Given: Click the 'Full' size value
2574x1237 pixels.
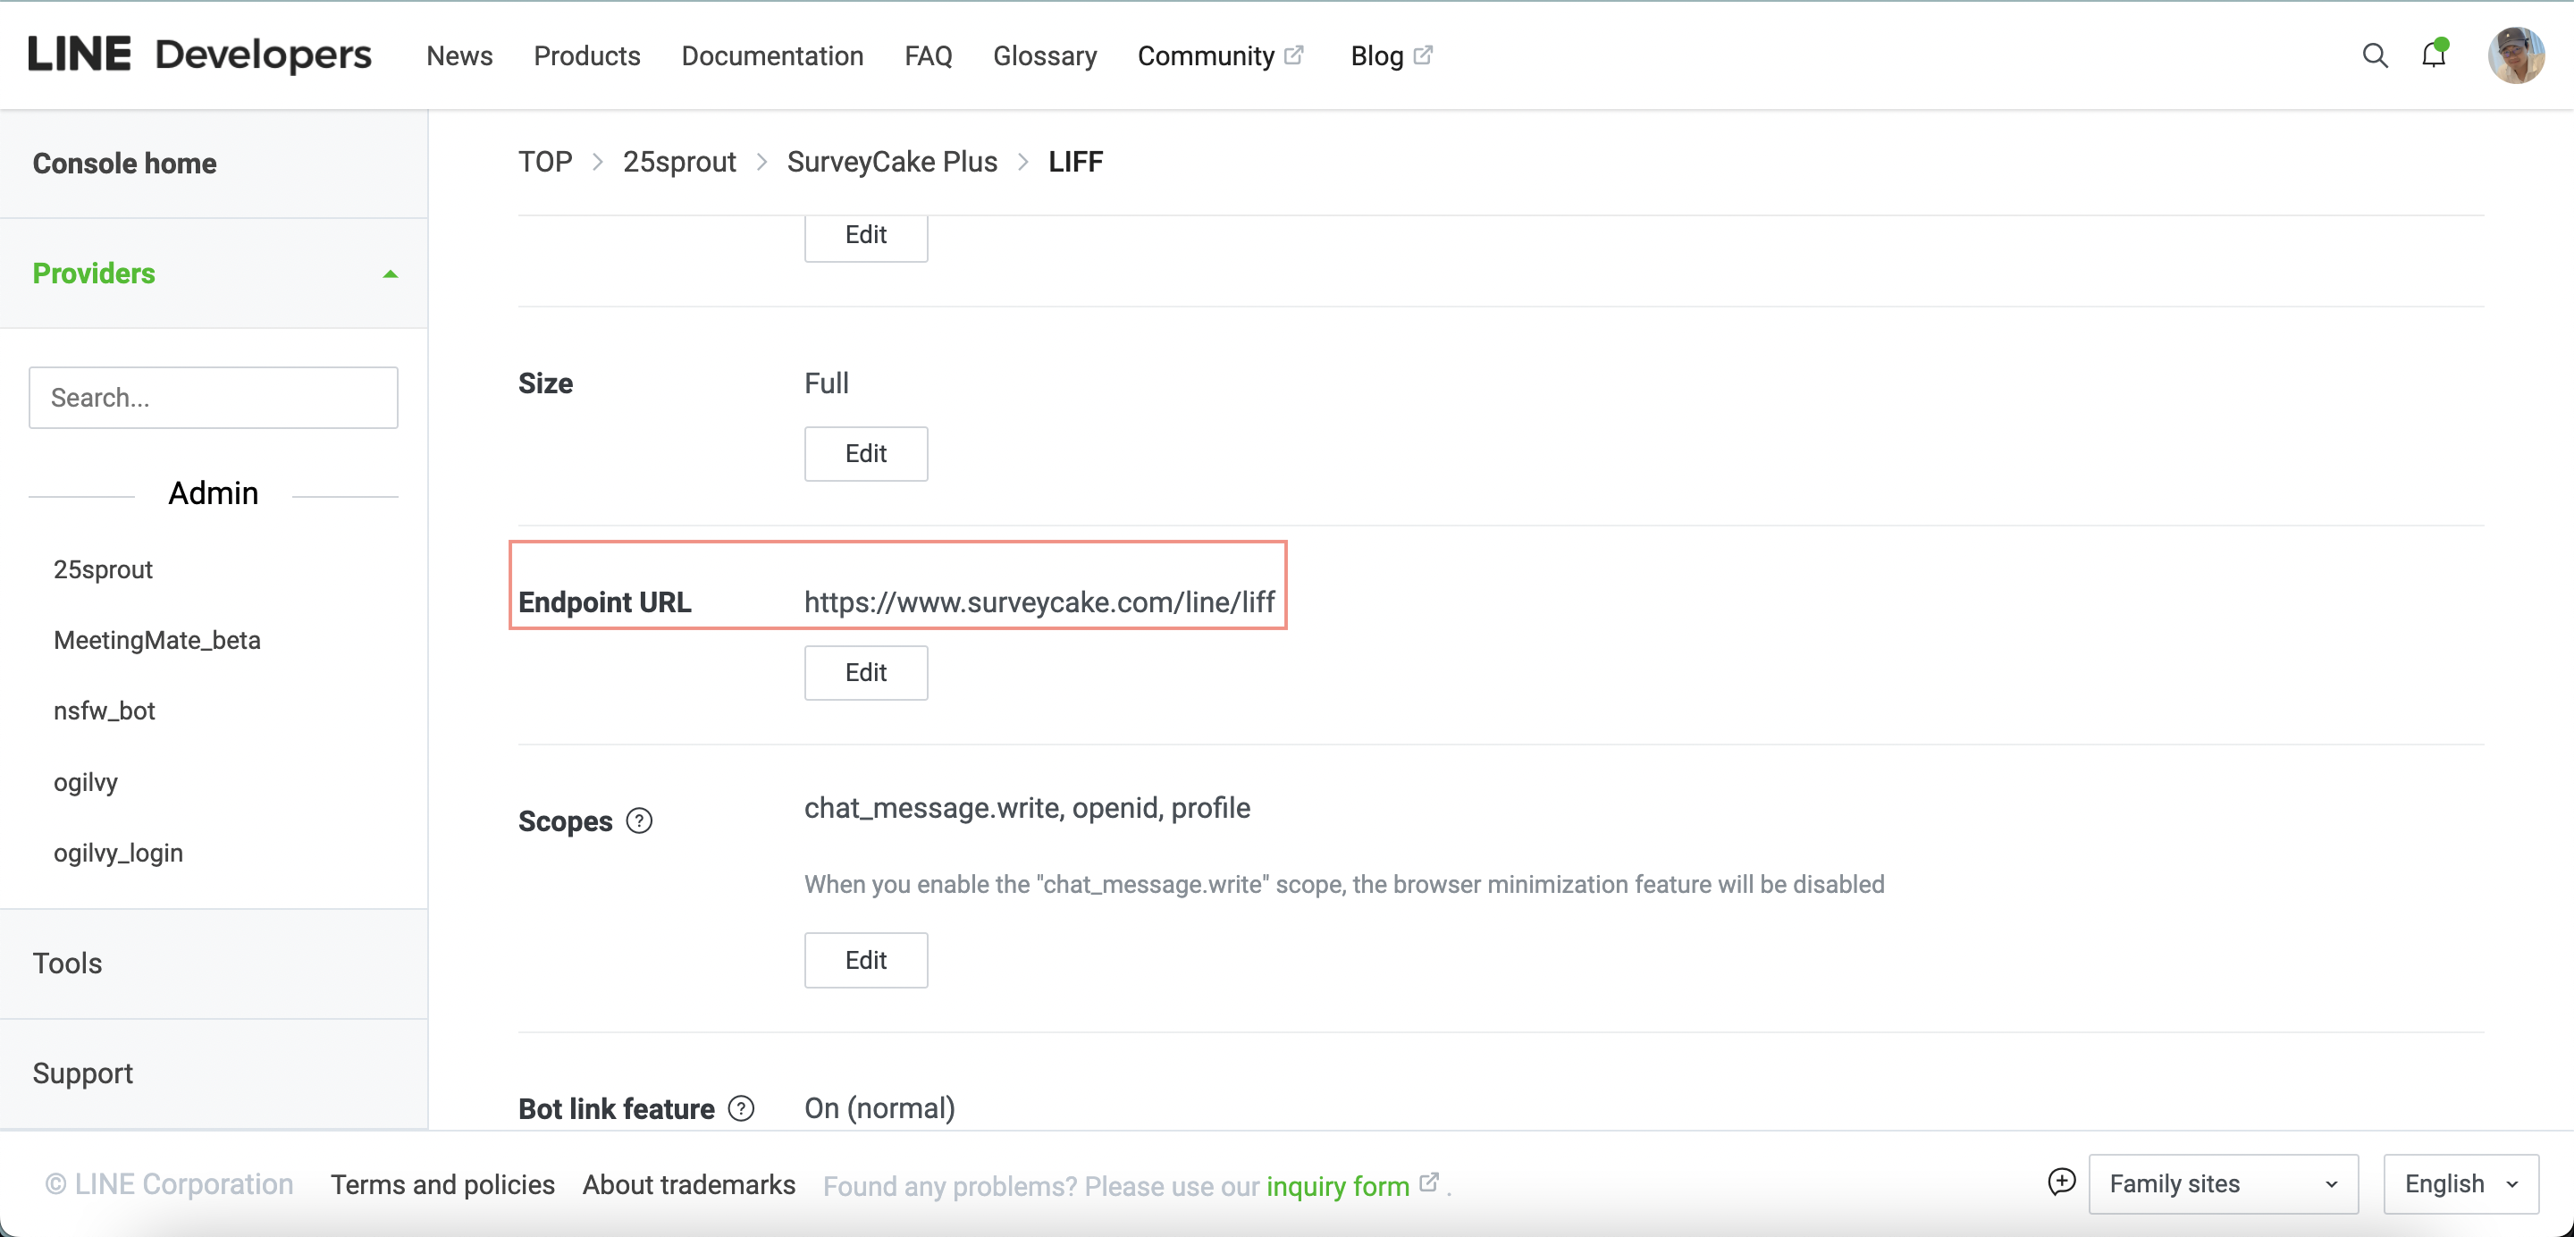Looking at the screenshot, I should 827,383.
